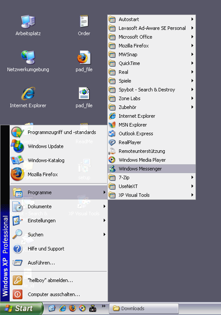The width and height of the screenshot is (221, 315).
Task: Click the key icon for hellboy abmelden
Action: [x=18, y=280]
